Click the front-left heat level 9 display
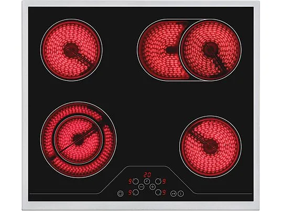This screenshot has height=211, width=281. coord(130,193)
